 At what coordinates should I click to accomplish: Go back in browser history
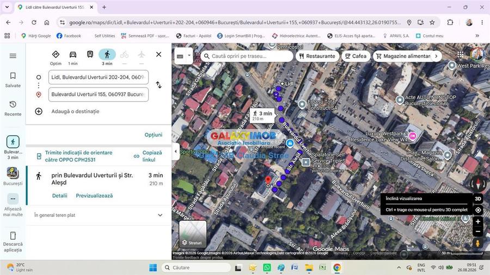(8, 22)
